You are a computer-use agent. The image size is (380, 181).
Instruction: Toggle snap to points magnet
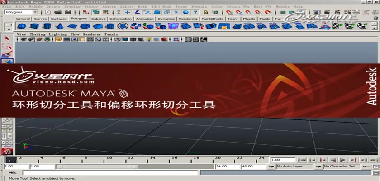(248, 12)
